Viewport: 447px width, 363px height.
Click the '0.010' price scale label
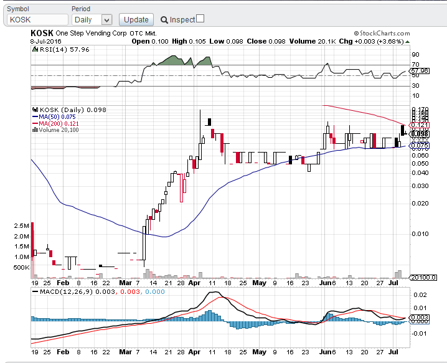point(420,234)
